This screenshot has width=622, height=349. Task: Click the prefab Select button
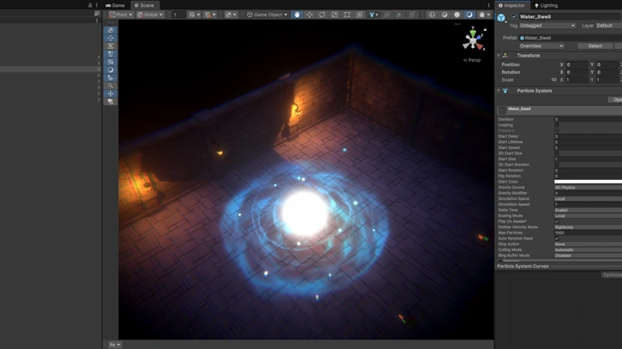point(595,46)
